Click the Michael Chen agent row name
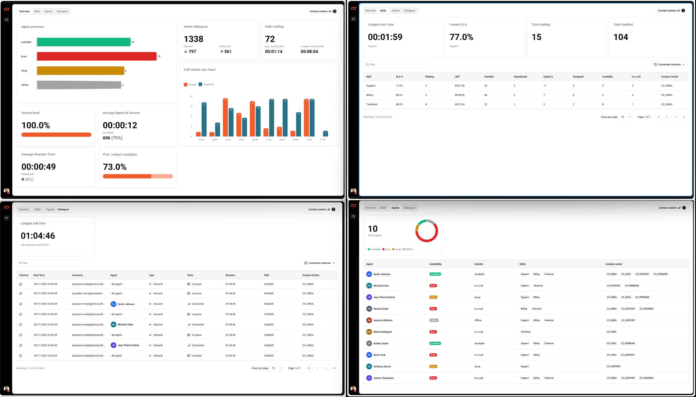This screenshot has height=397, width=696. pyautogui.click(x=381, y=286)
